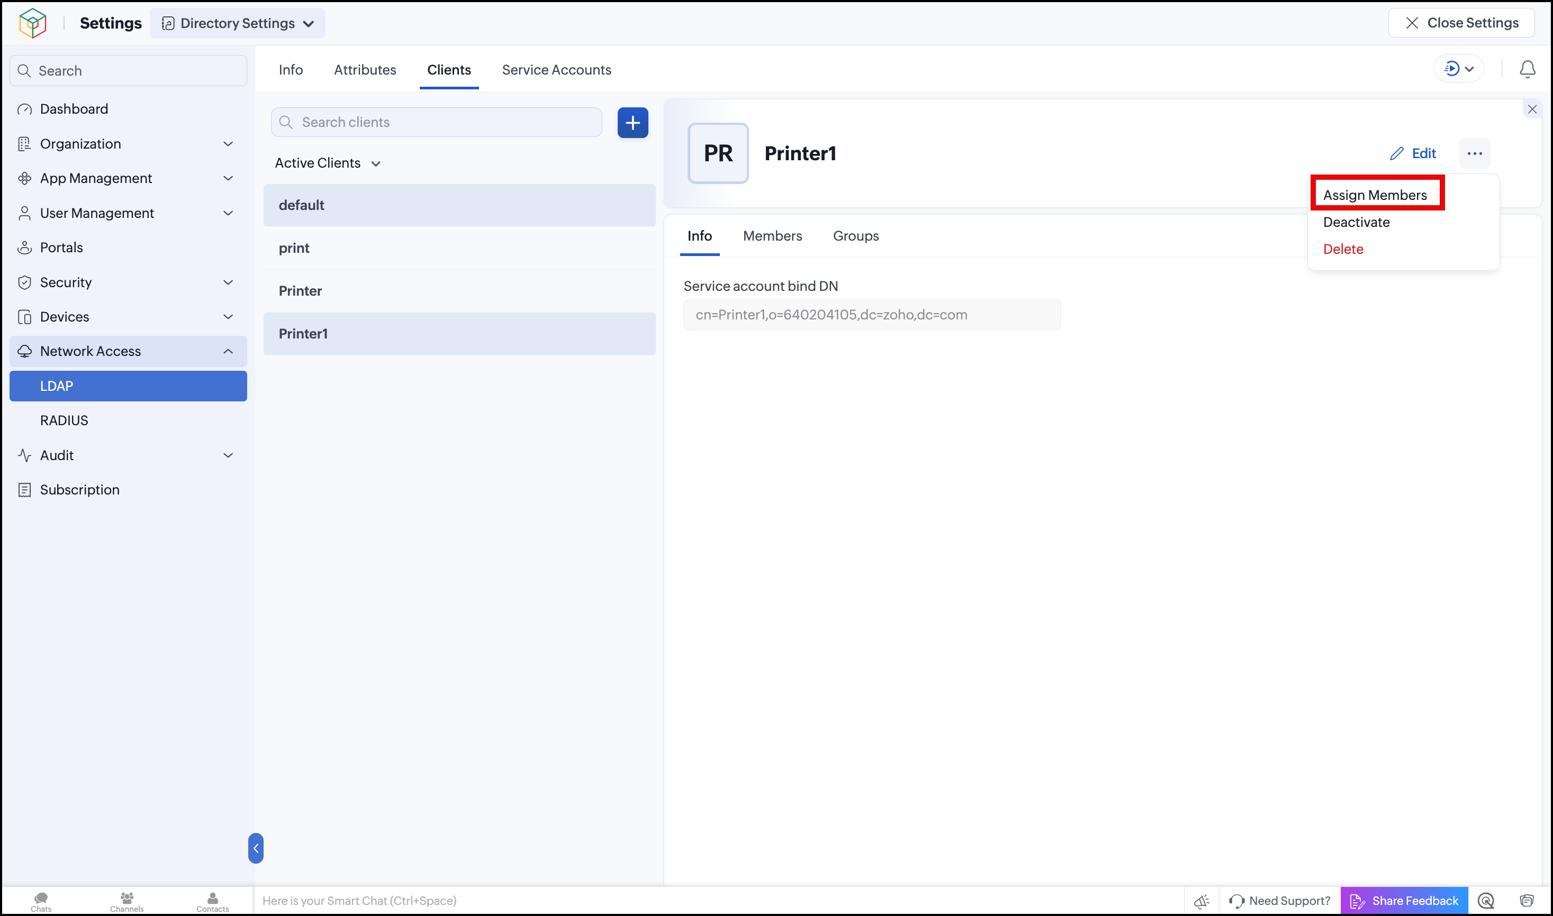The image size is (1553, 916).
Task: Click the User Management person icon
Action: 25,213
